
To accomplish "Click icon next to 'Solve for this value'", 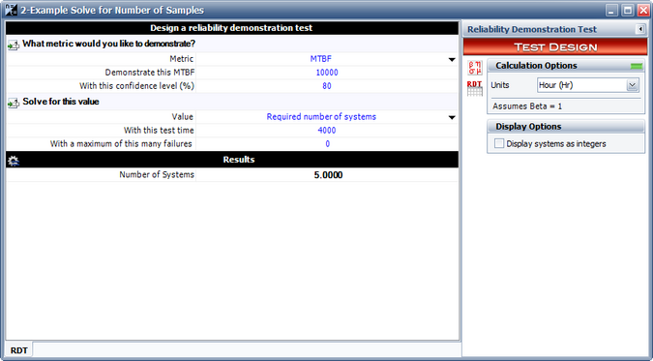I will (x=14, y=103).
